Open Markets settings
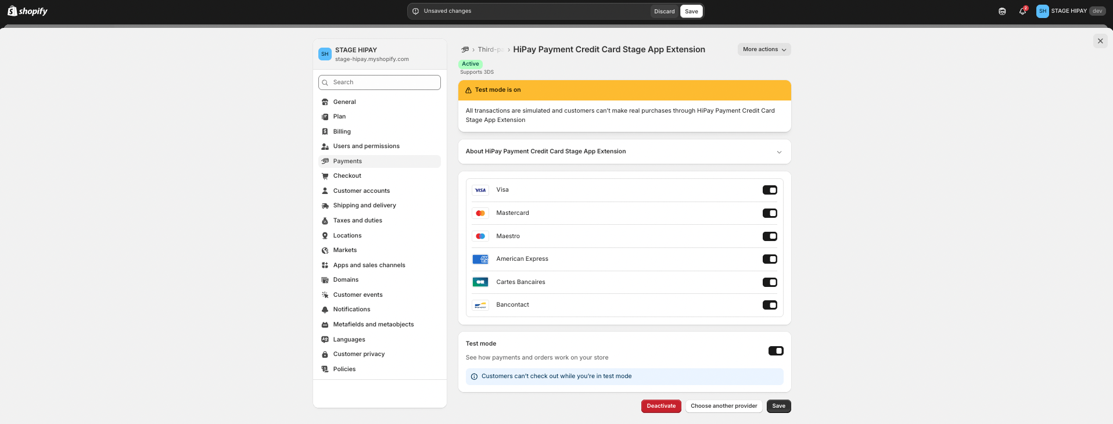 pyautogui.click(x=379, y=250)
